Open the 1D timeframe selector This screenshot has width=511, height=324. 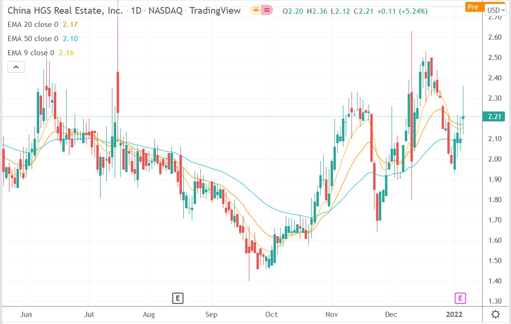click(136, 10)
